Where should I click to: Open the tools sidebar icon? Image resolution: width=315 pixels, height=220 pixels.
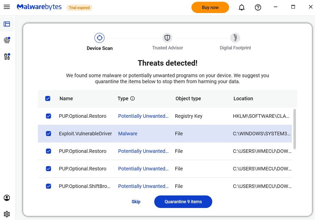coord(7,56)
